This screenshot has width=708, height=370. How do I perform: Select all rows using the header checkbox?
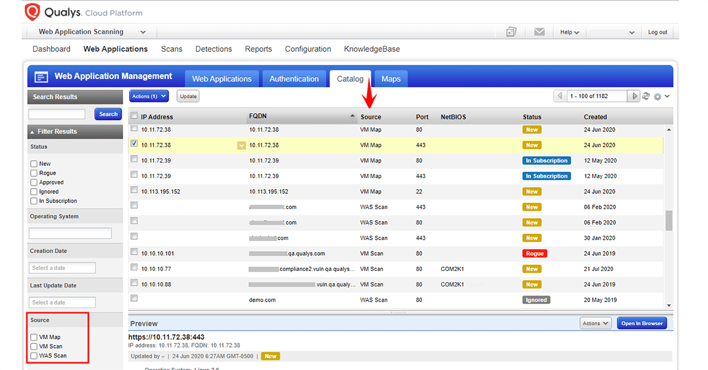click(x=134, y=116)
